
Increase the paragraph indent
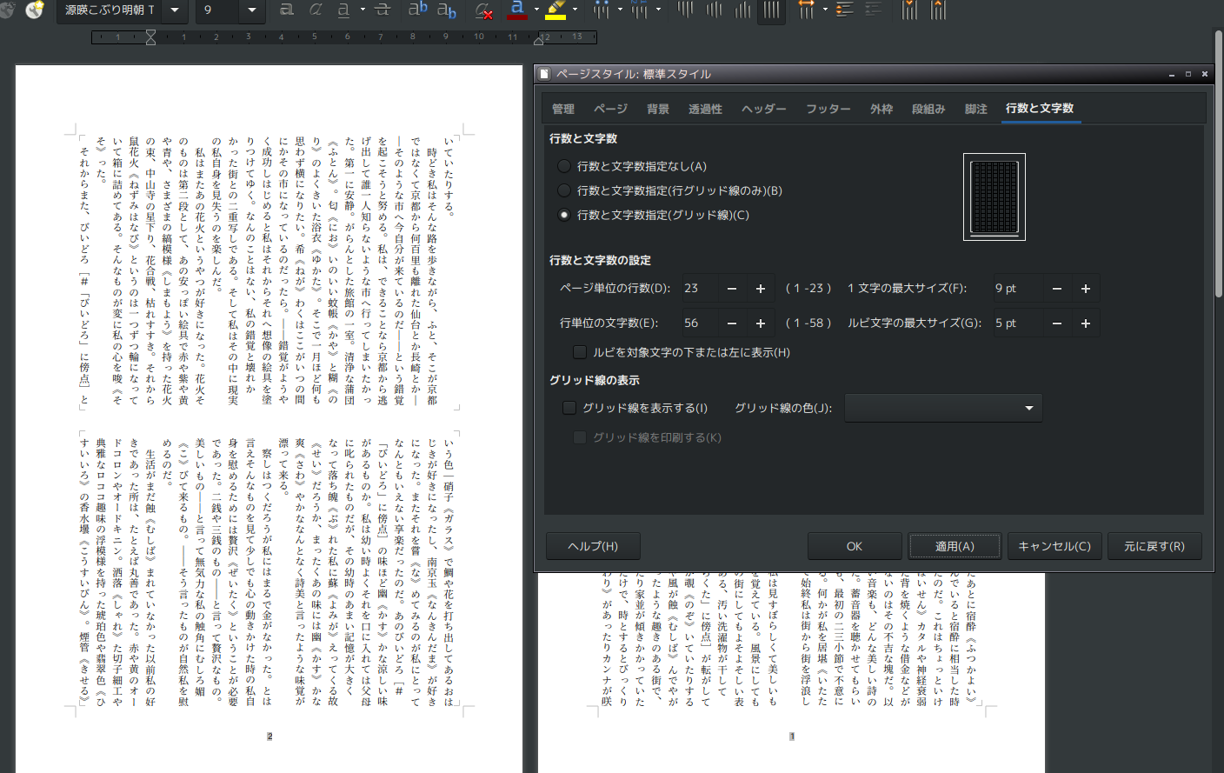tap(909, 10)
